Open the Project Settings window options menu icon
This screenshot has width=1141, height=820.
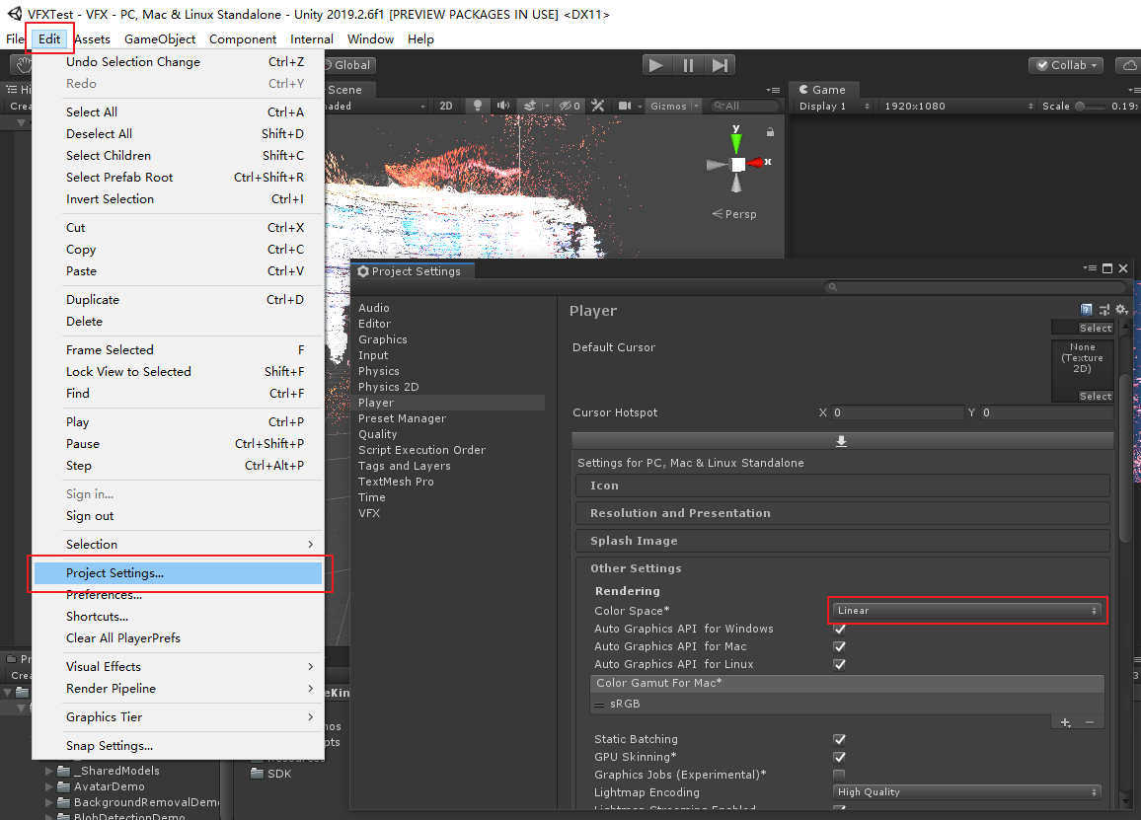point(1090,268)
